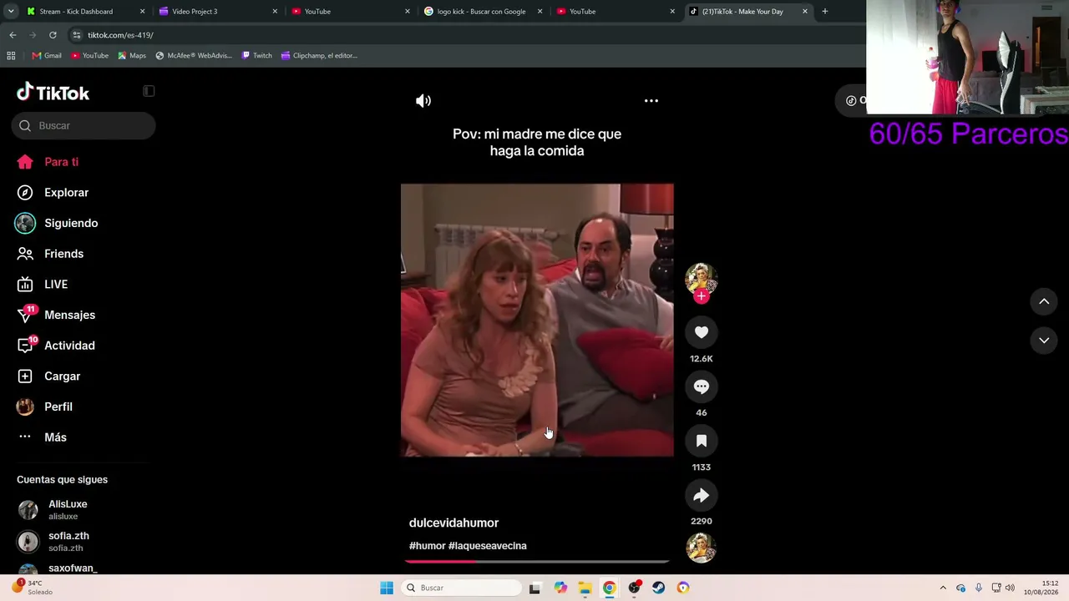1069x601 pixels.
Task: Seek in the video progress bar
Action: click(x=537, y=562)
